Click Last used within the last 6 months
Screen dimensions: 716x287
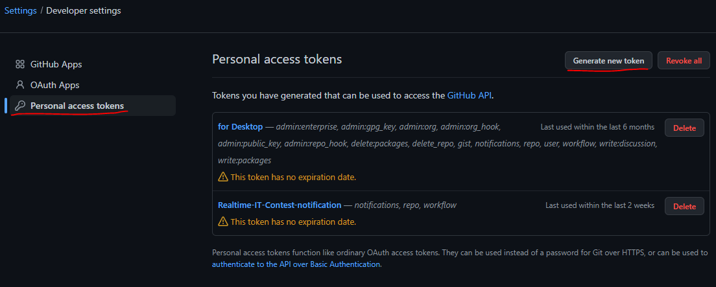click(x=597, y=127)
